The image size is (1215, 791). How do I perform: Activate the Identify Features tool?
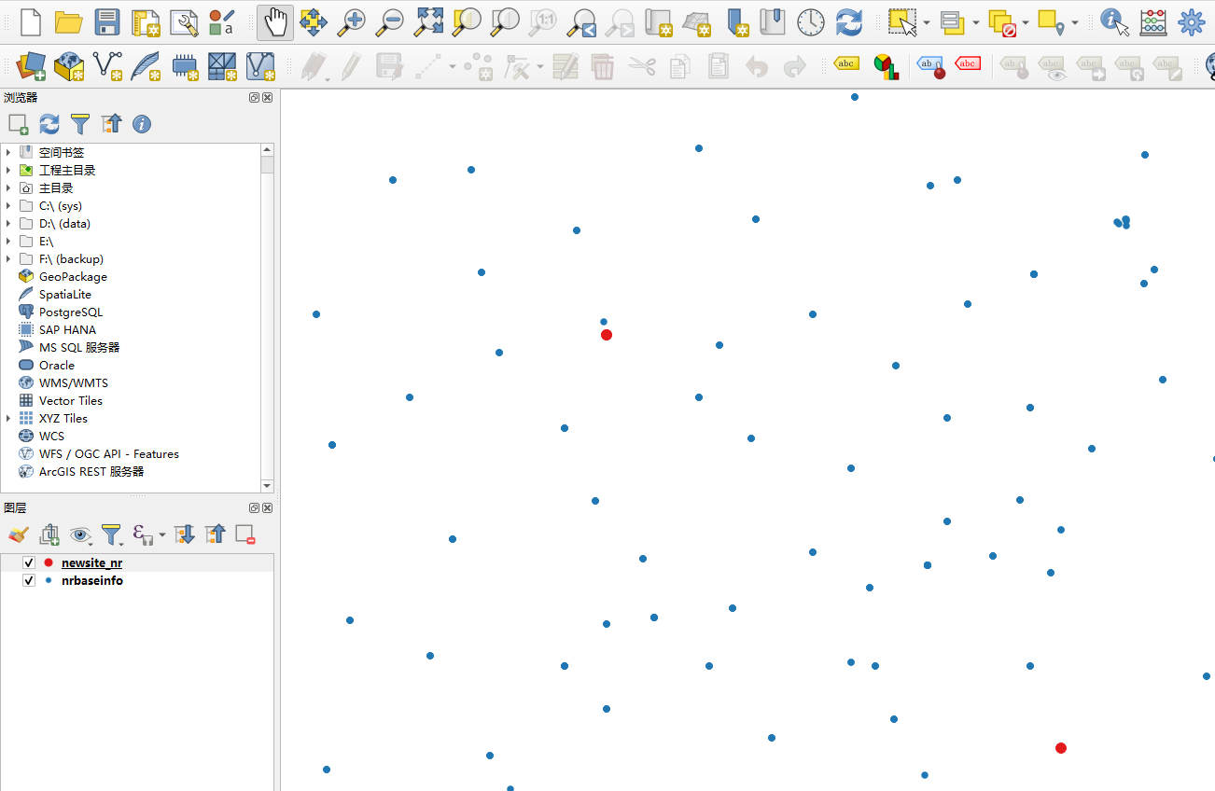[1113, 21]
